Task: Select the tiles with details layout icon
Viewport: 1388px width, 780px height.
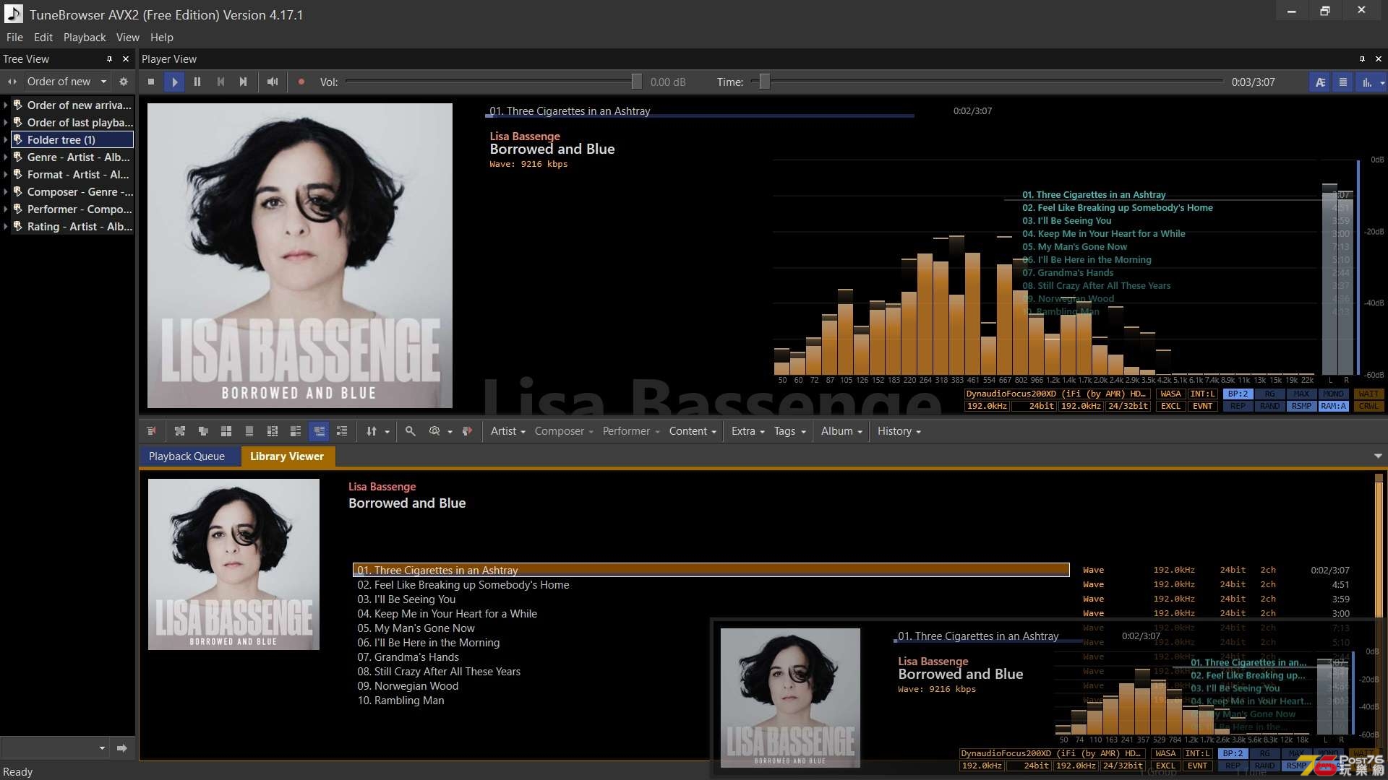Action: (x=296, y=431)
